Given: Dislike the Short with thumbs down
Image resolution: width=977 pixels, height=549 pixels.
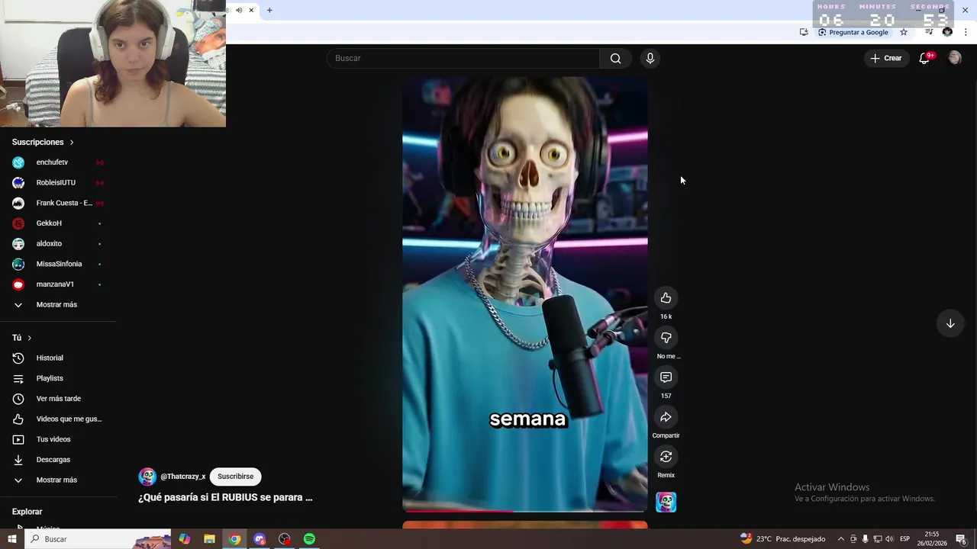Looking at the screenshot, I should [x=666, y=338].
